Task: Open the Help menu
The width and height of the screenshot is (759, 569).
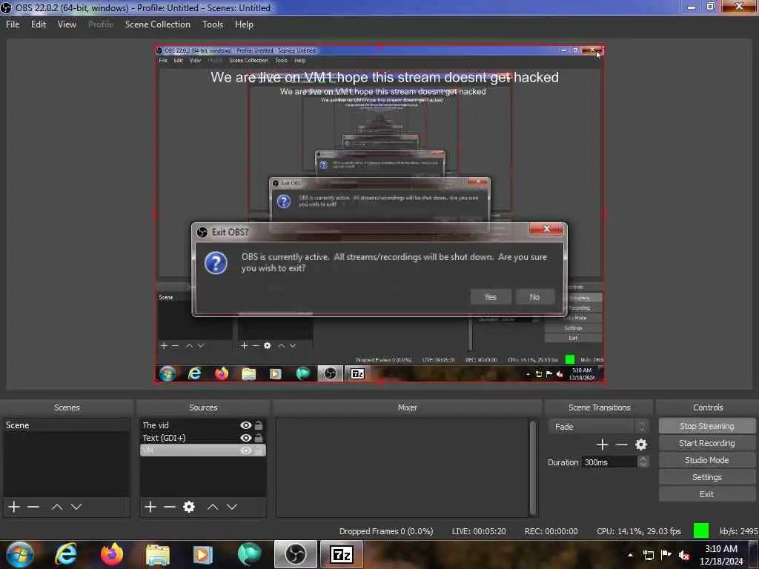Action: click(x=244, y=24)
